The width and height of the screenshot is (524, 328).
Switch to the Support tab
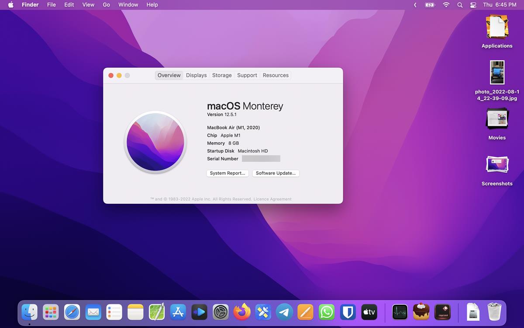pyautogui.click(x=247, y=75)
